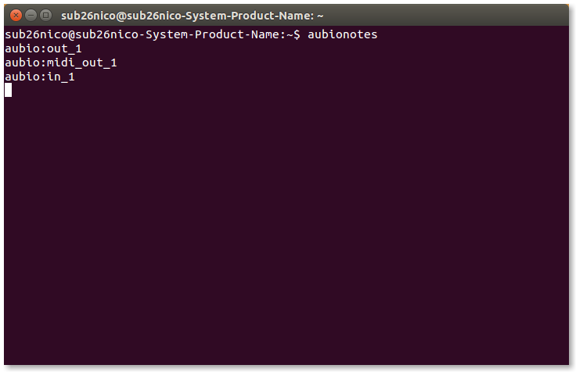Click the out_1 port name on first output line

pyautogui.click(x=64, y=48)
